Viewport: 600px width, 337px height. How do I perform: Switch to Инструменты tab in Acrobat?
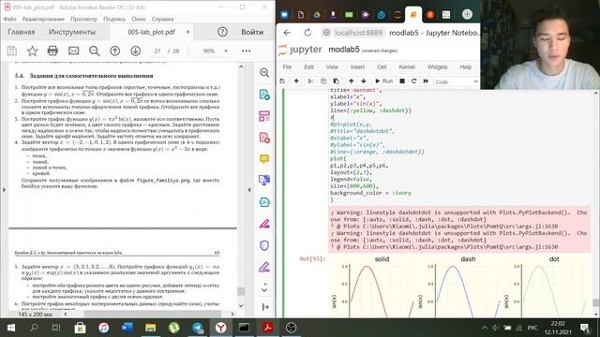tap(72, 32)
